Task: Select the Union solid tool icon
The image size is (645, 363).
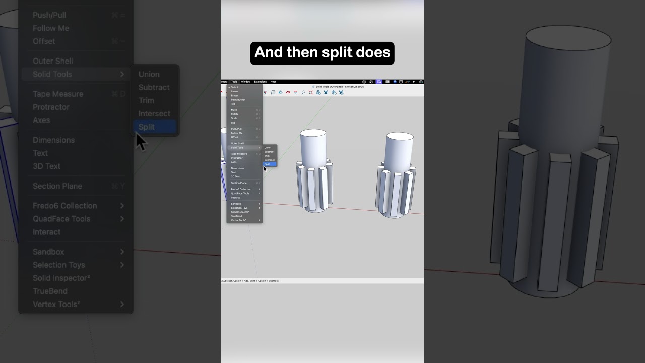Action: point(318,93)
